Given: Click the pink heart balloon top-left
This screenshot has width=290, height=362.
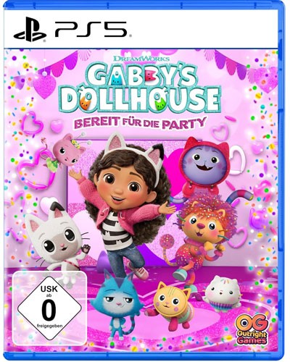Looking at the screenshot, I should pos(44,86).
